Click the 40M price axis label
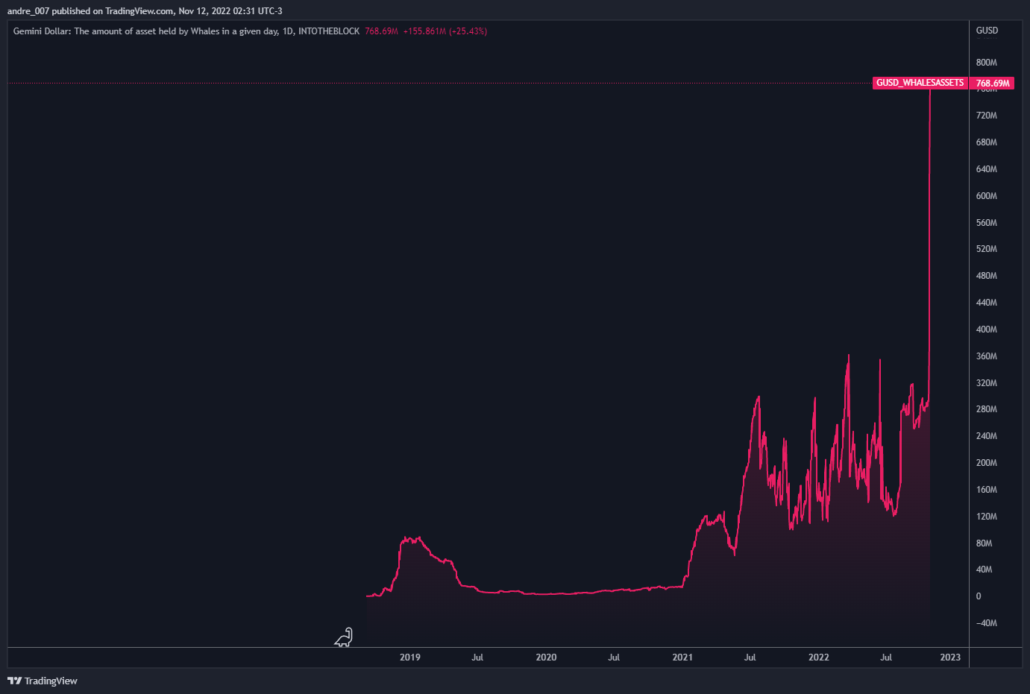 point(984,570)
